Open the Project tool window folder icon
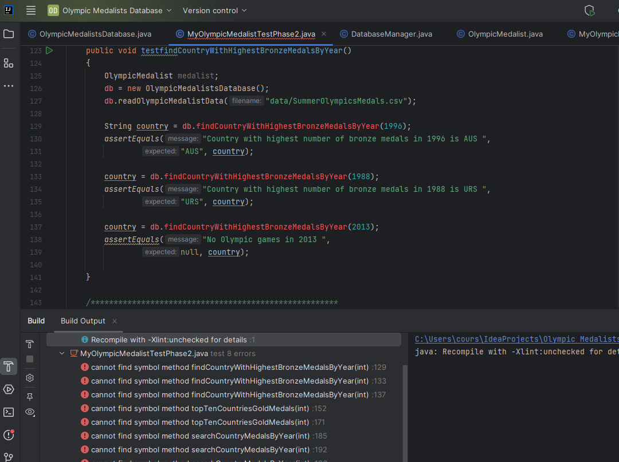The image size is (619, 462). coord(9,34)
